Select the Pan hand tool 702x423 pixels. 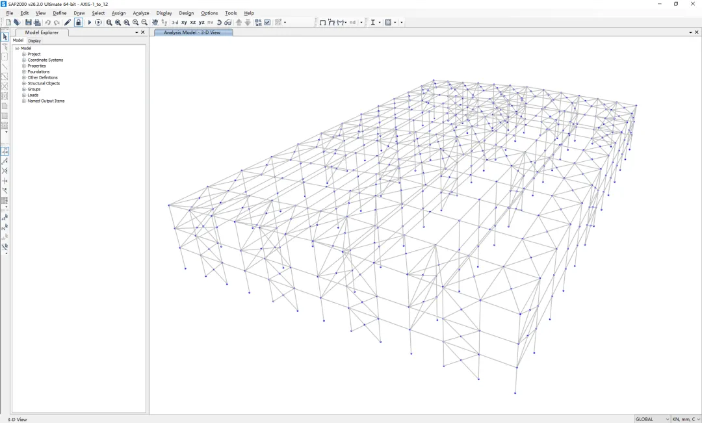coord(155,22)
